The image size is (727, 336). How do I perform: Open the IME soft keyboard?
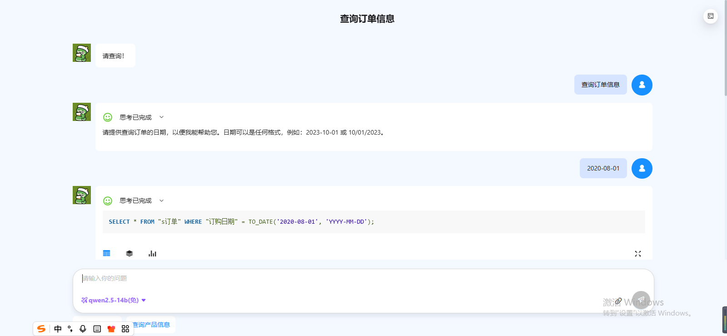[97, 329]
